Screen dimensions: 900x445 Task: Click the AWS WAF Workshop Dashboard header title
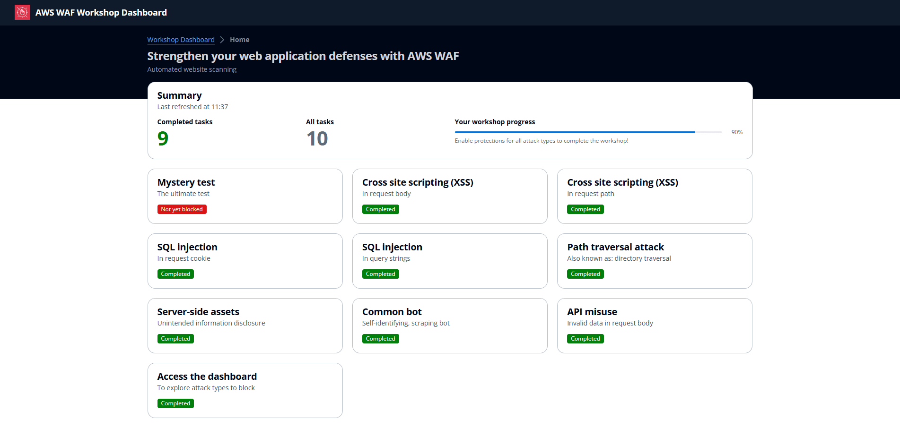(x=101, y=13)
